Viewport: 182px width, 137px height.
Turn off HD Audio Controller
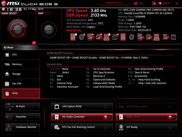click(x=82, y=117)
